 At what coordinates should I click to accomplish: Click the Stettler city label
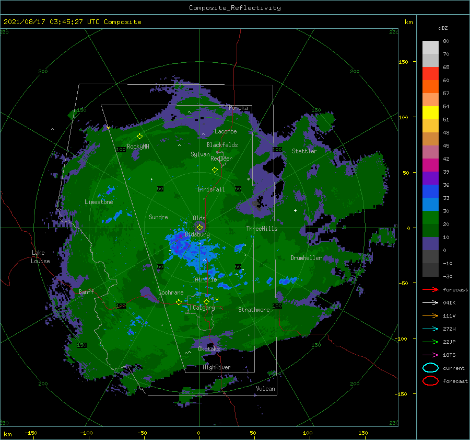(304, 151)
